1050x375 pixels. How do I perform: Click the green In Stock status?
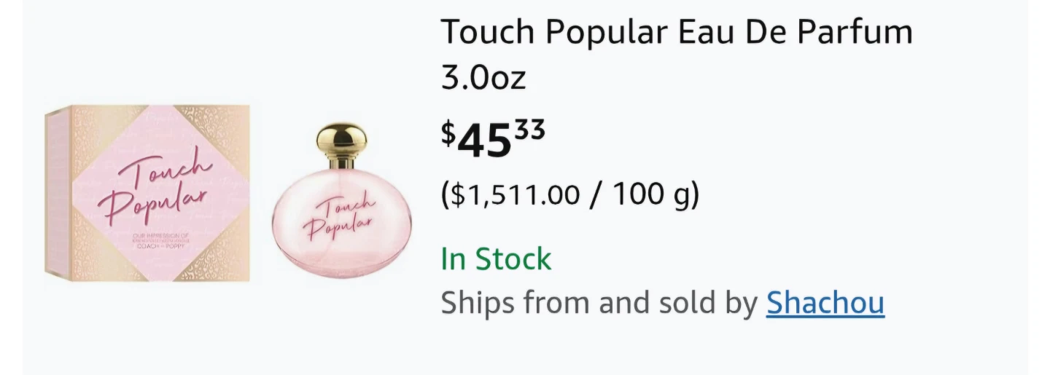click(496, 258)
